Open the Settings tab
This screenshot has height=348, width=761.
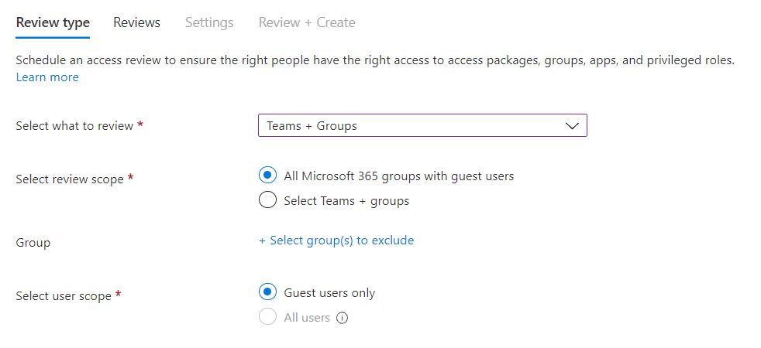point(209,22)
